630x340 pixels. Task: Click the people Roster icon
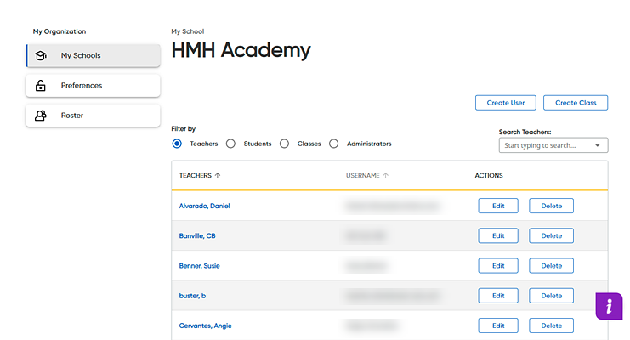point(41,116)
